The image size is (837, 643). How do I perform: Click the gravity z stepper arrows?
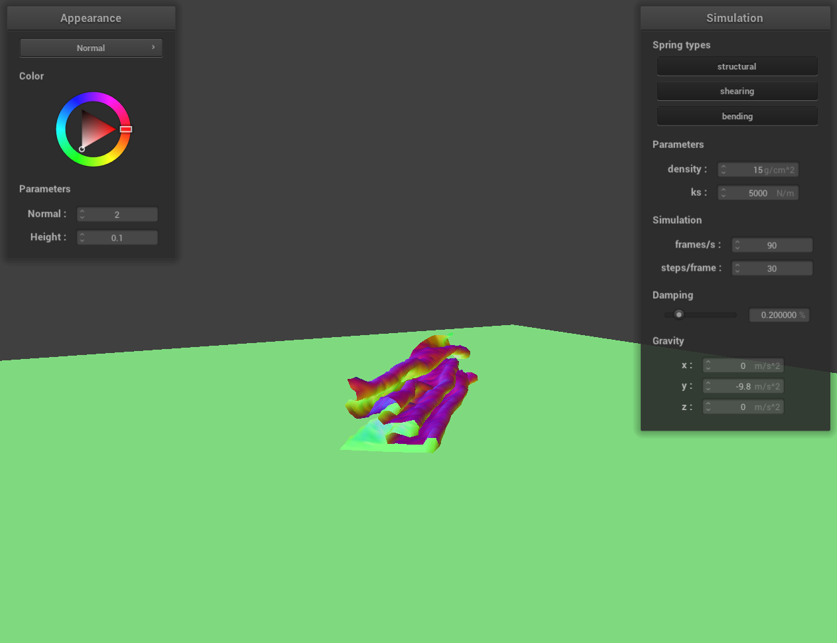click(x=708, y=407)
